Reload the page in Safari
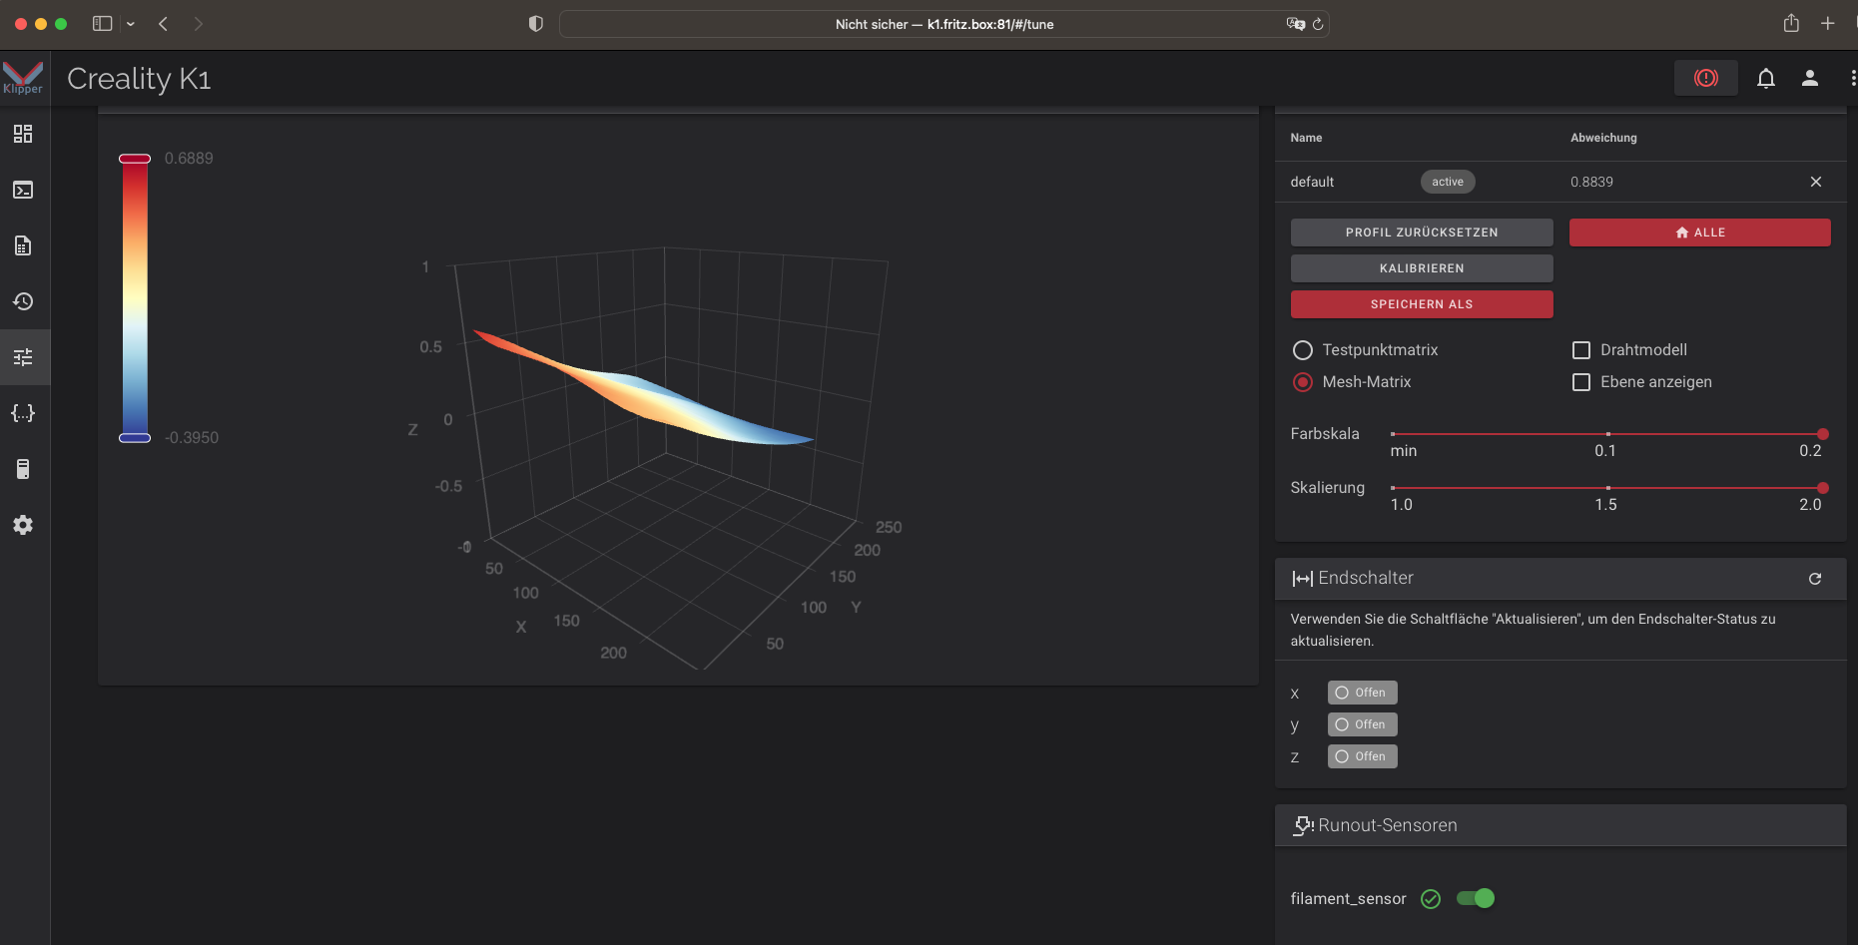Image resolution: width=1858 pixels, height=945 pixels. click(1318, 24)
